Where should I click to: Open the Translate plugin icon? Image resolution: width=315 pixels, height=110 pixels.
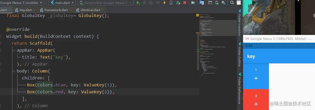[x=202, y=3]
